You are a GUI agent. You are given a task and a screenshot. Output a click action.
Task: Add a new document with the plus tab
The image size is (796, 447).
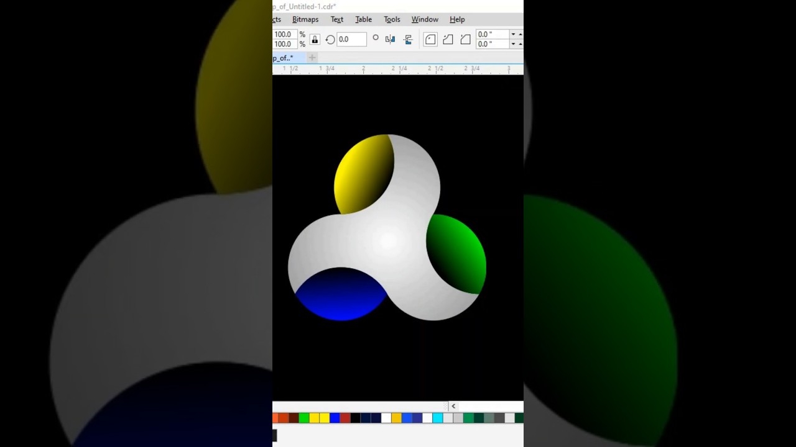tap(312, 58)
